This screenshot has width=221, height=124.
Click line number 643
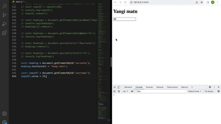(14, 76)
